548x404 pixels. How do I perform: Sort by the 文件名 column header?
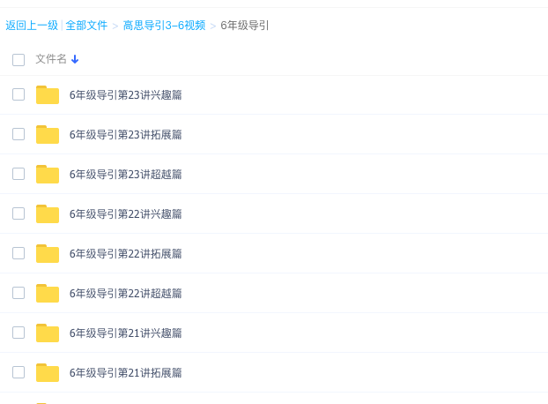click(x=51, y=59)
